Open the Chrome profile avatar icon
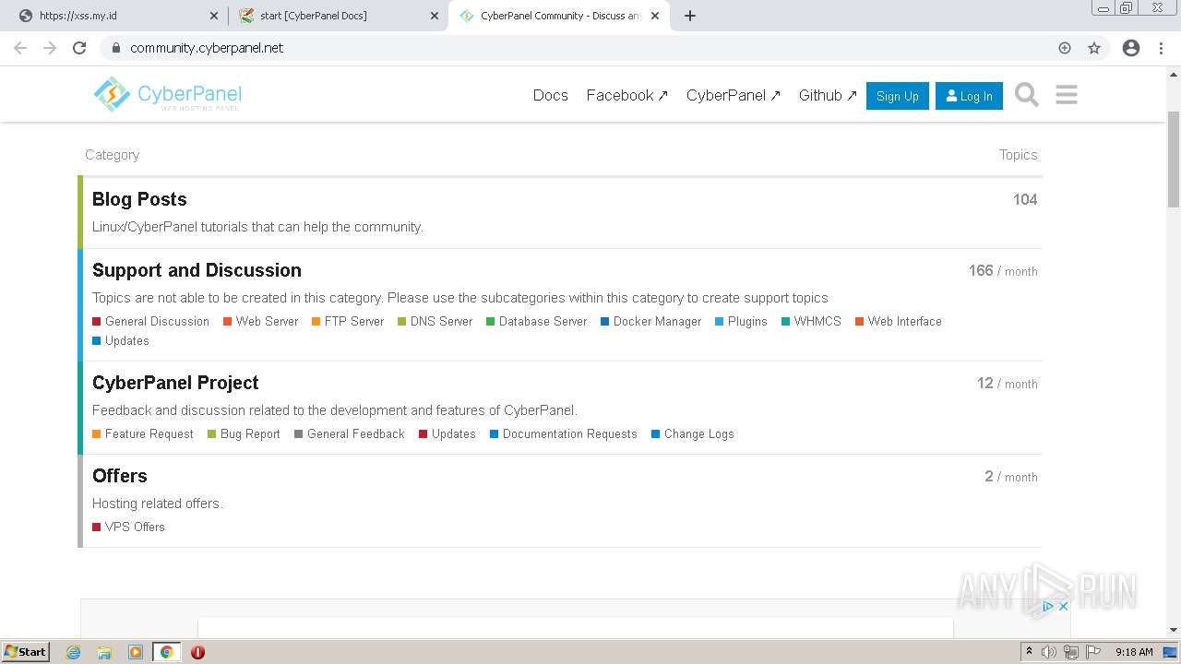This screenshot has height=664, width=1181. (x=1131, y=48)
